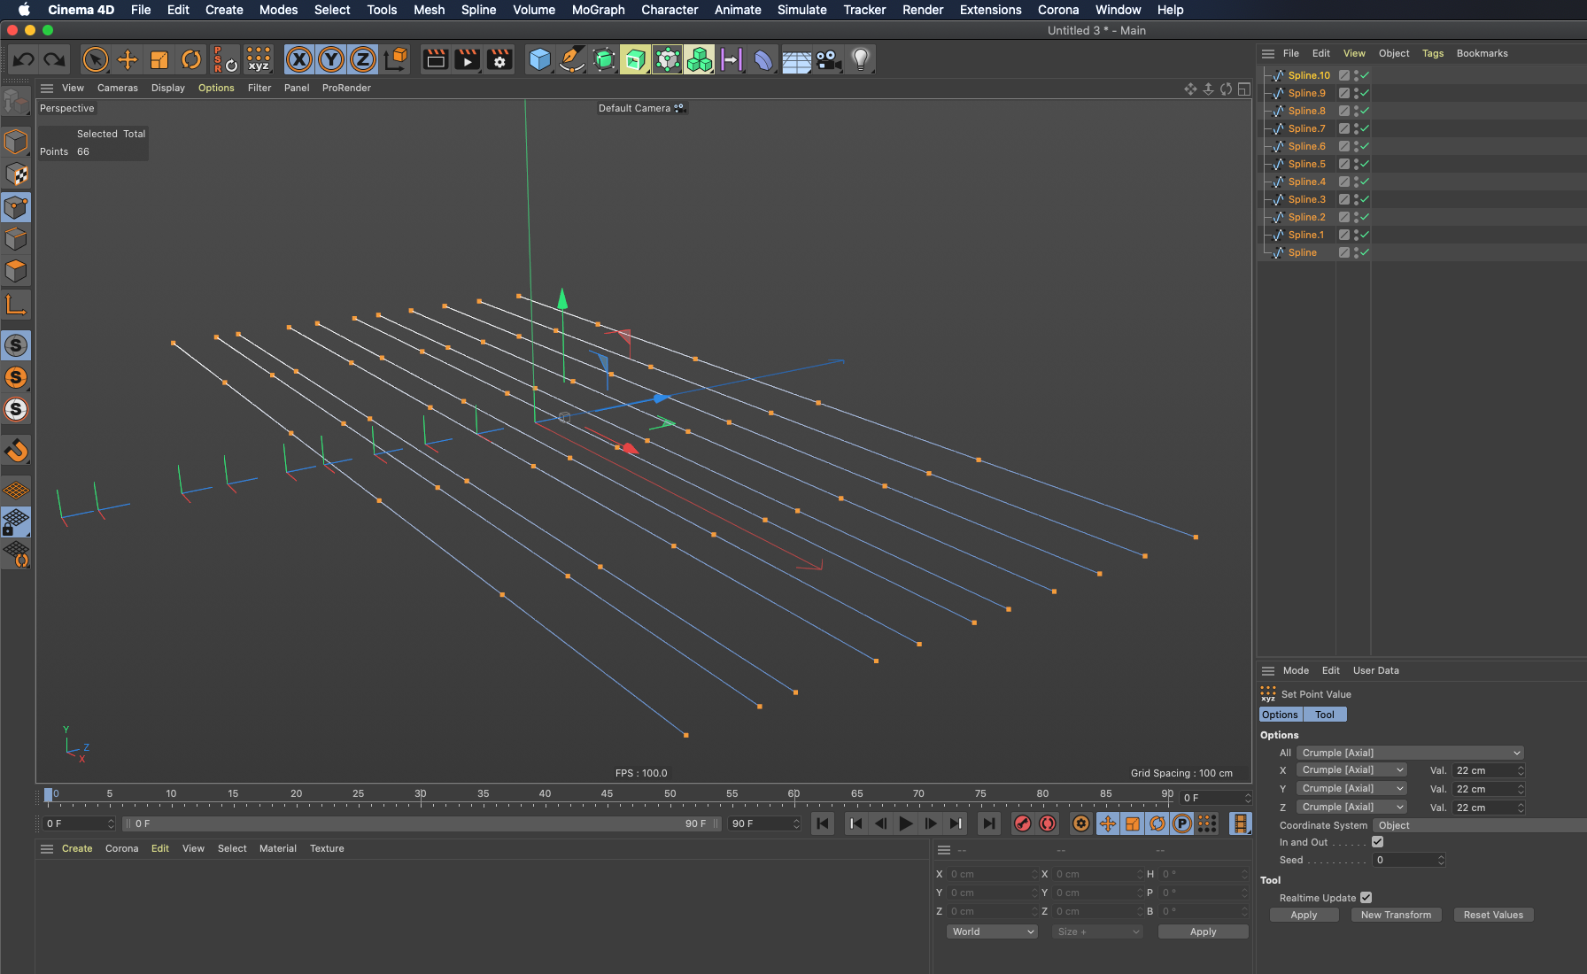
Task: Click X Val. stepper arrows
Action: (1521, 770)
